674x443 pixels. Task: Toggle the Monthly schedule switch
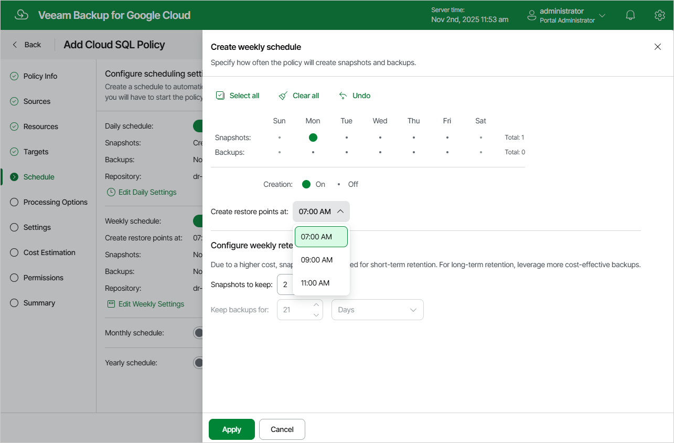pos(198,333)
